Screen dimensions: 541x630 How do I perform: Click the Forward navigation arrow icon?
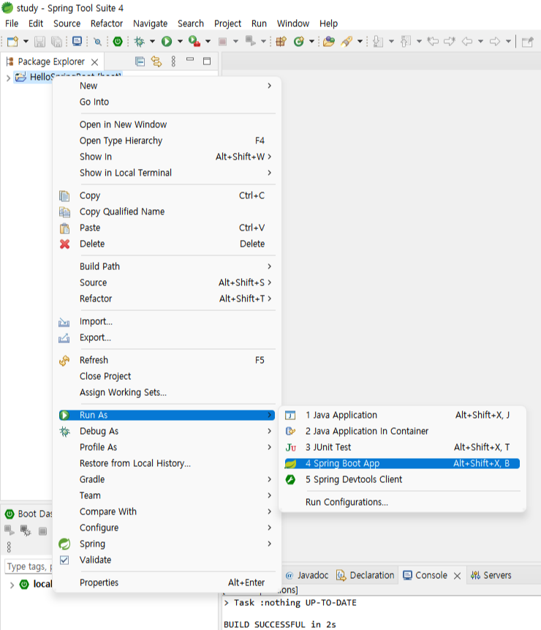[x=495, y=41]
